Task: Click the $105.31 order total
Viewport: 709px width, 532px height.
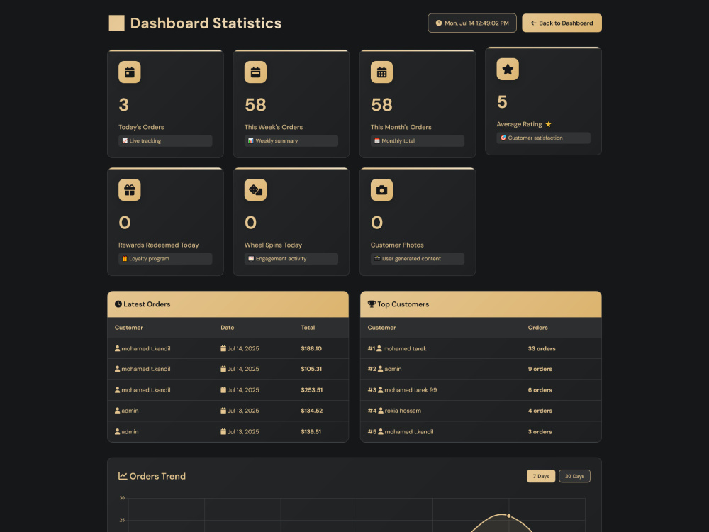Action: pos(311,369)
